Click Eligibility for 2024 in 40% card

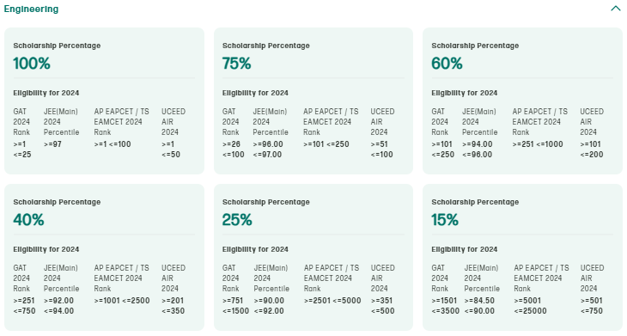(46, 249)
